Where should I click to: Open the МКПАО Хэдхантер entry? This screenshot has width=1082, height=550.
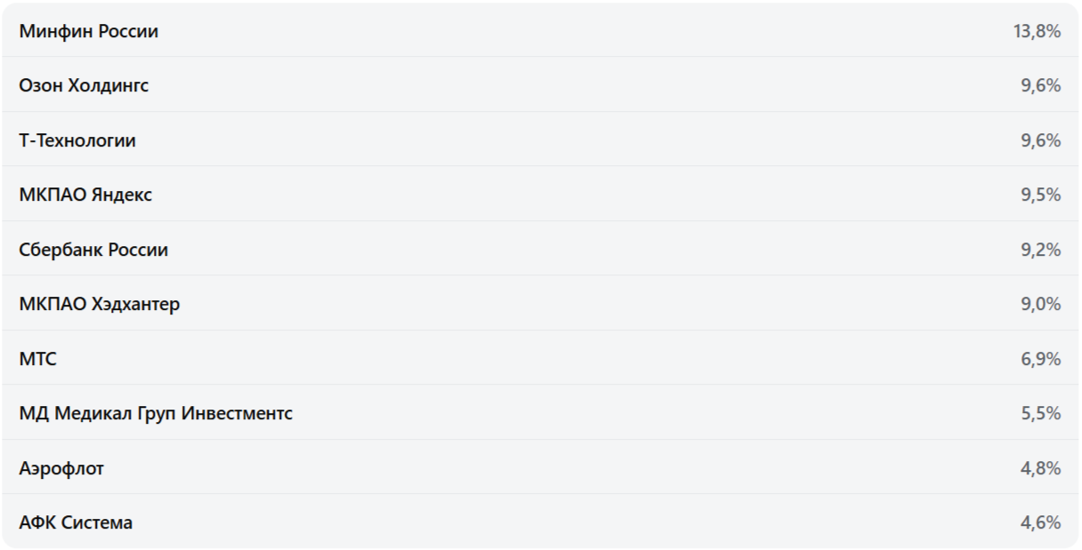click(x=99, y=304)
